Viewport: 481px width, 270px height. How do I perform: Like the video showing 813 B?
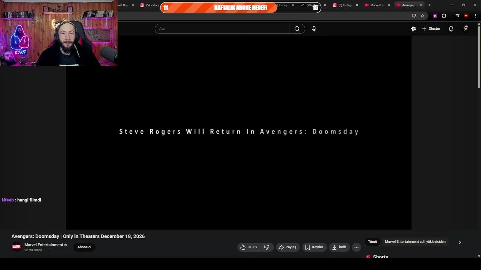point(248,247)
